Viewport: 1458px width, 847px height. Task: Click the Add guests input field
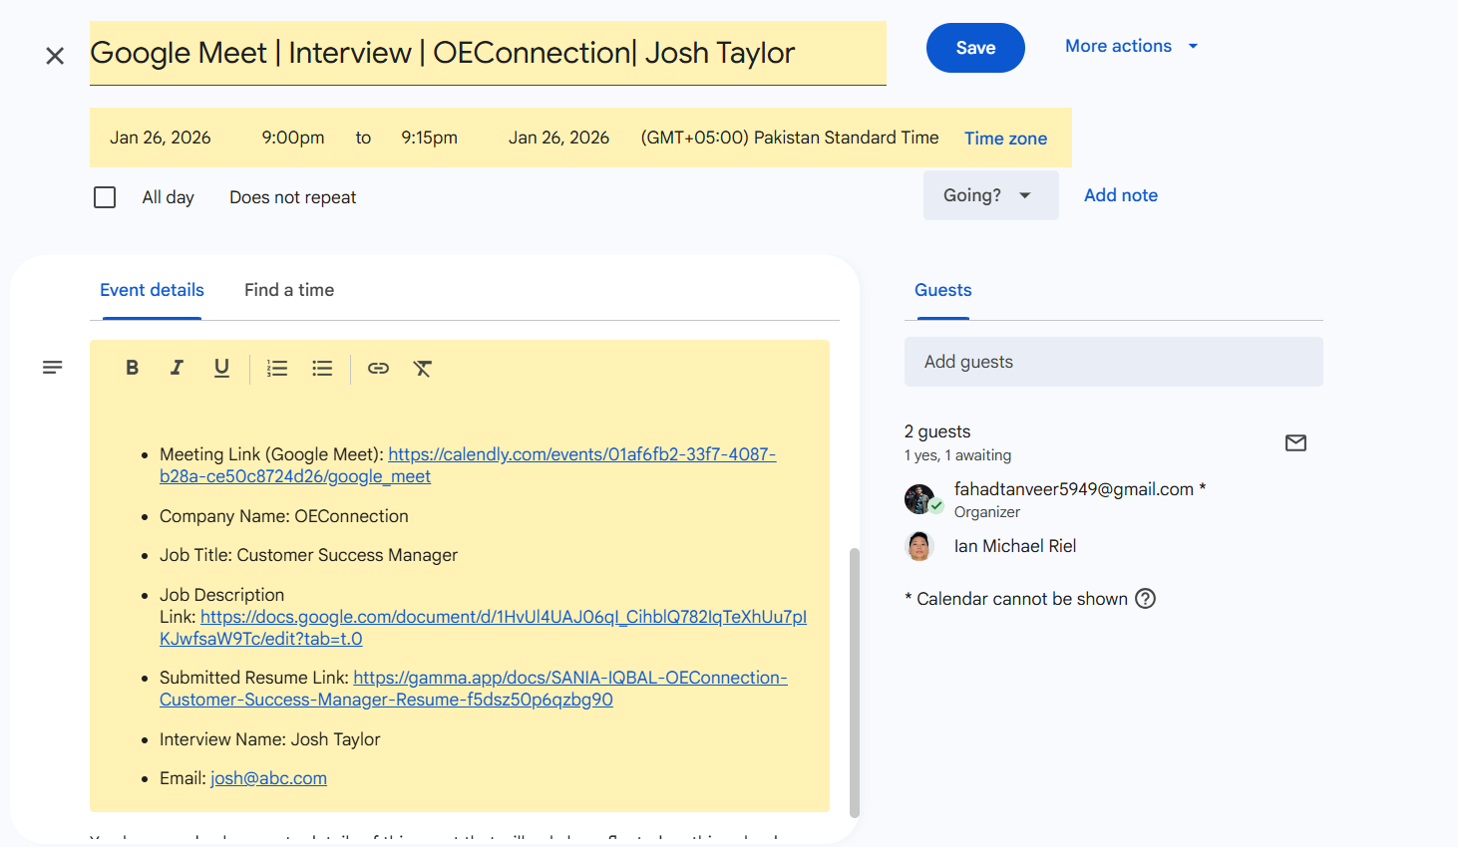click(1114, 362)
